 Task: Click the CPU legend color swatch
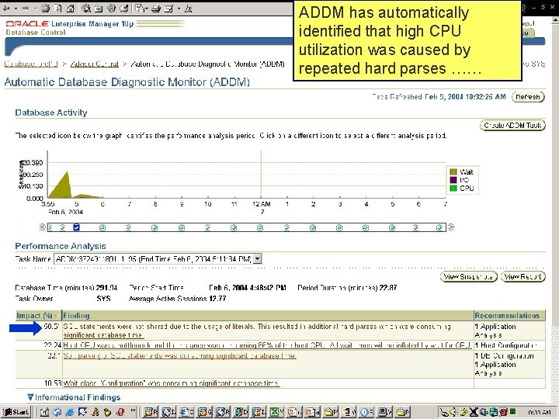tap(453, 188)
